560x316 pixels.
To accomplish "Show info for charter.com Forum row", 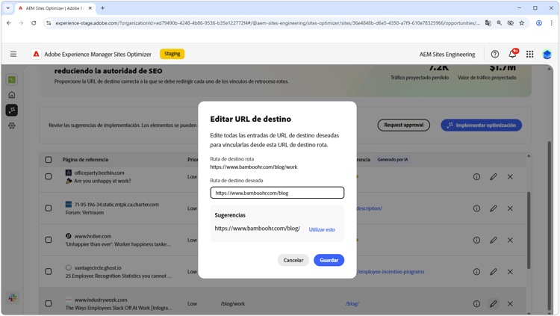I will click(x=476, y=208).
